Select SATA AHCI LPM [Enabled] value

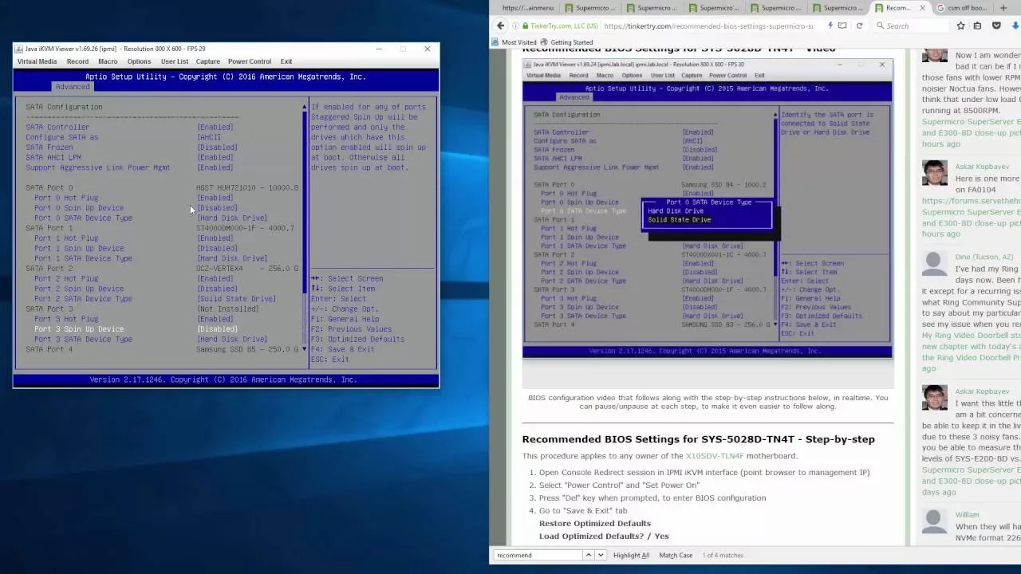(215, 157)
